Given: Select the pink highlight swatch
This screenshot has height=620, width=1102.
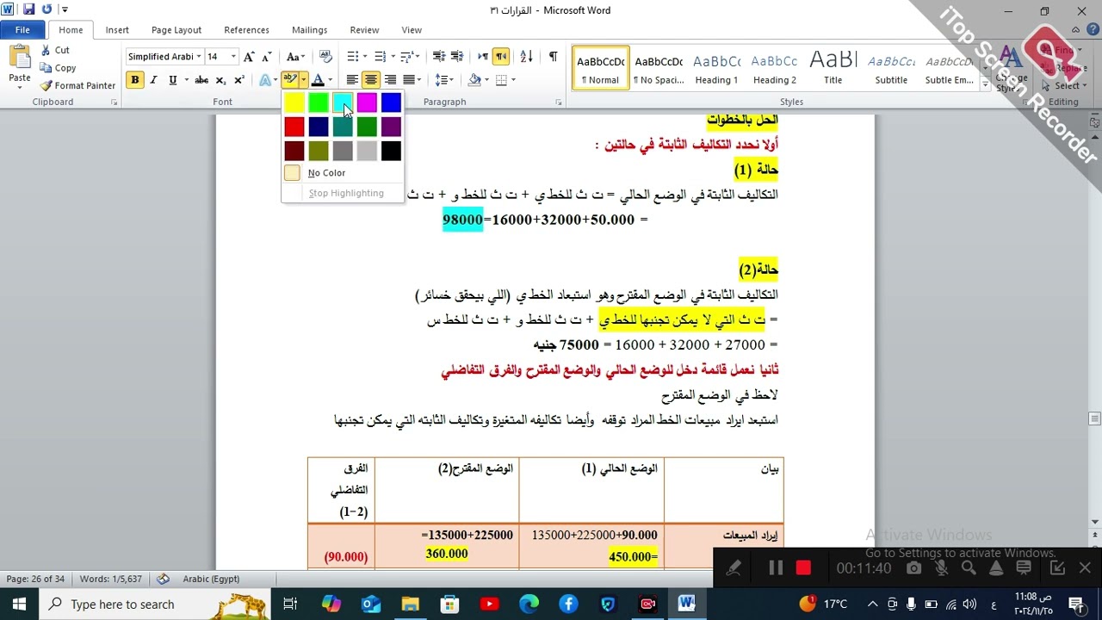Looking at the screenshot, I should point(367,103).
